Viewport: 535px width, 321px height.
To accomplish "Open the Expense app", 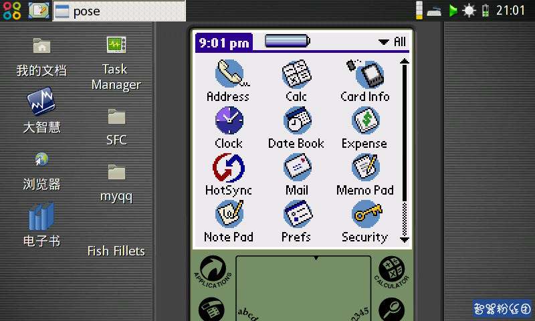I will tap(364, 128).
